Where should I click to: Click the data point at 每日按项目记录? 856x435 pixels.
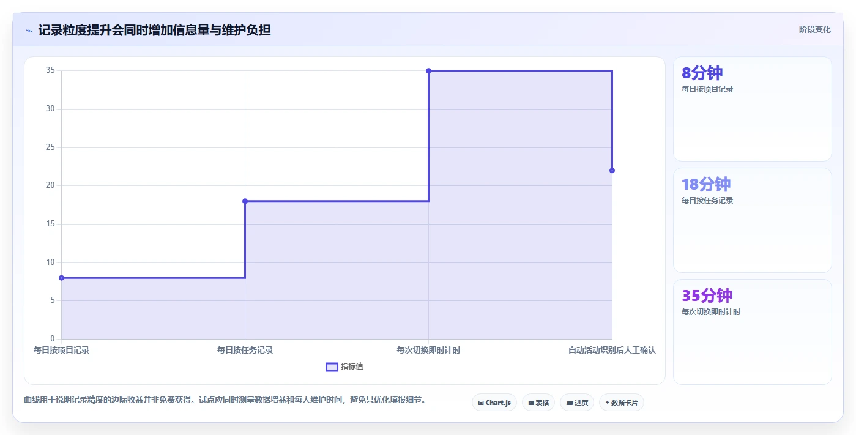61,278
